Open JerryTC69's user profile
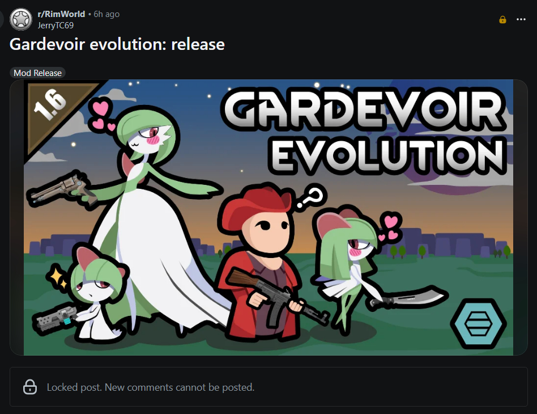The image size is (537, 414). [x=56, y=26]
